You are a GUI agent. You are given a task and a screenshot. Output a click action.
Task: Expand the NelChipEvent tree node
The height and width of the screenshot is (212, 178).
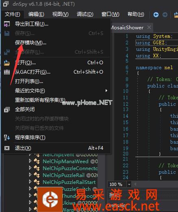pyautogui.click(x=30, y=154)
